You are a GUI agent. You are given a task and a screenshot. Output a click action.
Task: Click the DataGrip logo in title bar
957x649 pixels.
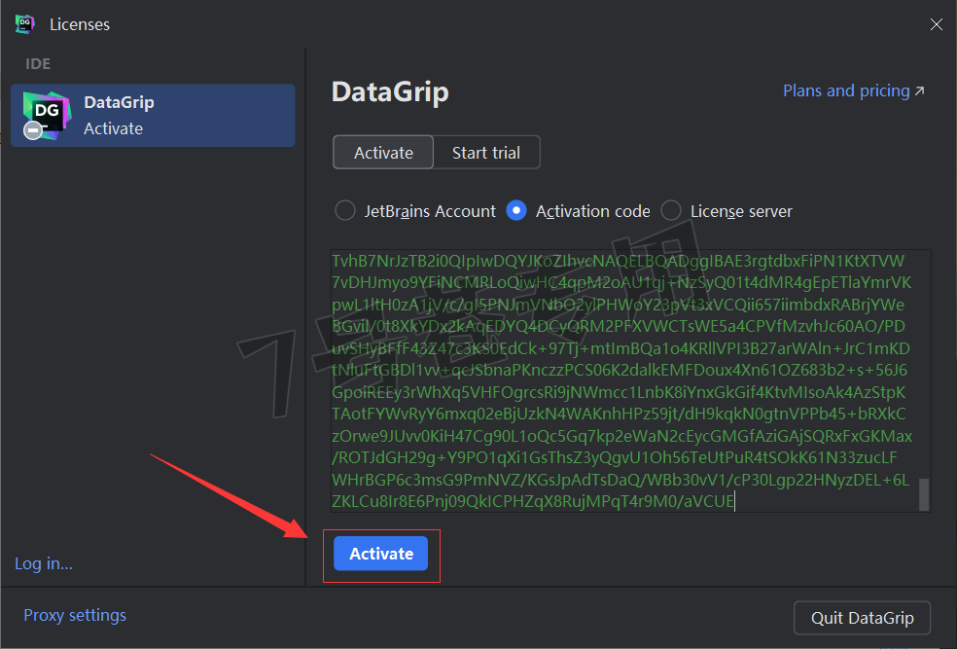25,24
